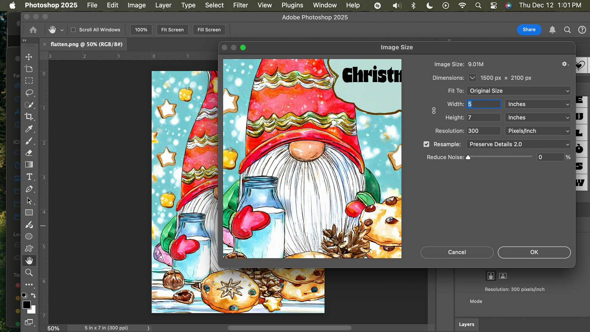Select the Gradient tool
Image resolution: width=590 pixels, height=332 pixels.
tap(29, 165)
